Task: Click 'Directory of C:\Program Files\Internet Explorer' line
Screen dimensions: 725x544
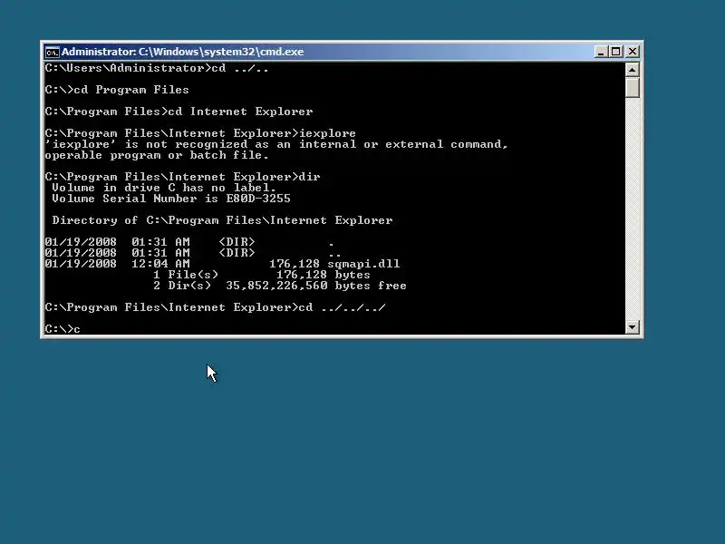Action: 222,220
